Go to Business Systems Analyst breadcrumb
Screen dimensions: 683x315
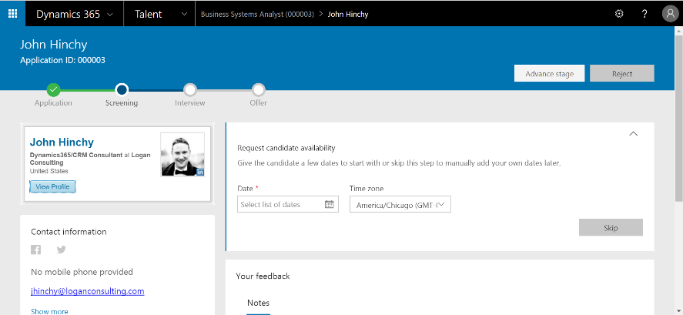click(256, 15)
